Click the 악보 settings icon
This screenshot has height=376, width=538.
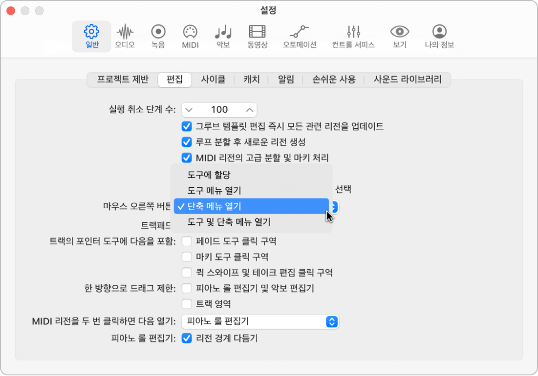[x=222, y=37]
